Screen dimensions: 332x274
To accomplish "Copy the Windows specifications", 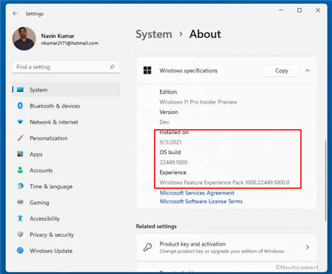I will tap(282, 70).
